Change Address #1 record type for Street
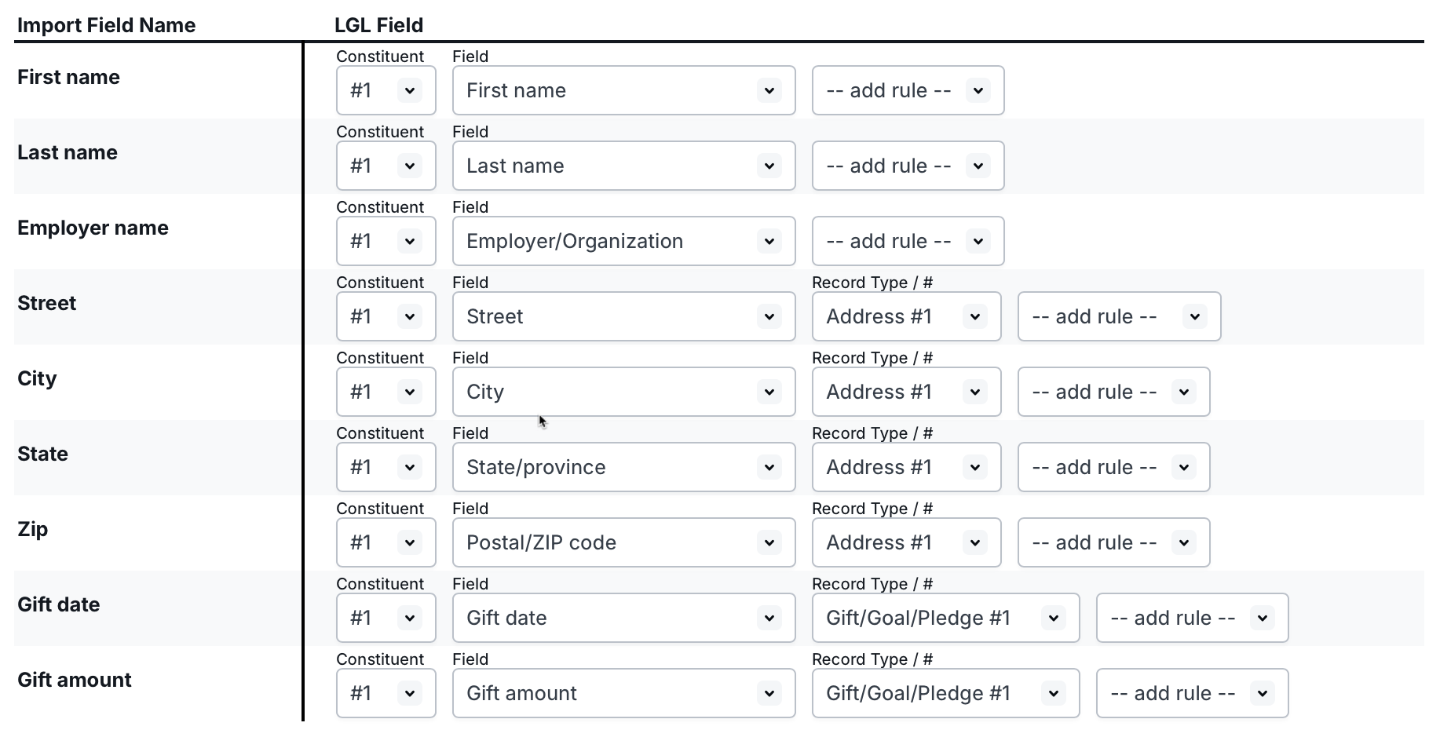Screen dimensions: 1429x730 coord(906,316)
